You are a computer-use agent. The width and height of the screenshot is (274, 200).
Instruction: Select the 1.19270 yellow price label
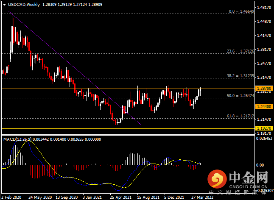click(x=264, y=128)
